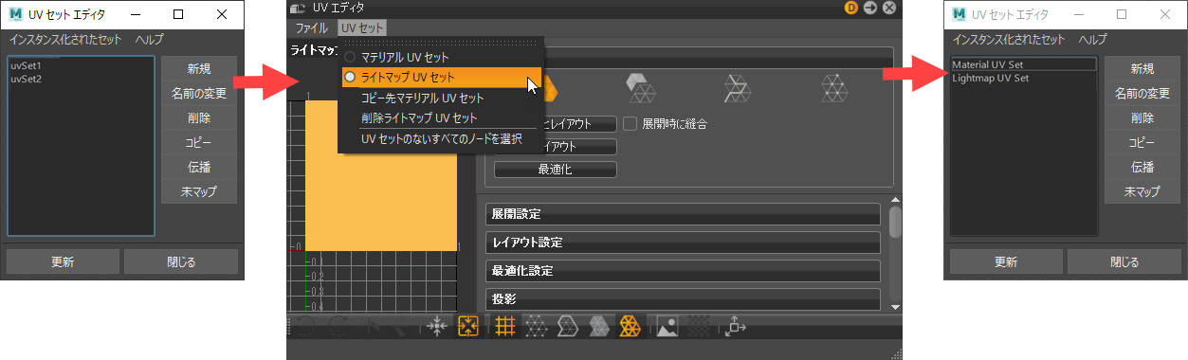The image size is (1188, 360).
Task: Click Maya logo in left UV セット エディタ window
Action: pos(16,14)
